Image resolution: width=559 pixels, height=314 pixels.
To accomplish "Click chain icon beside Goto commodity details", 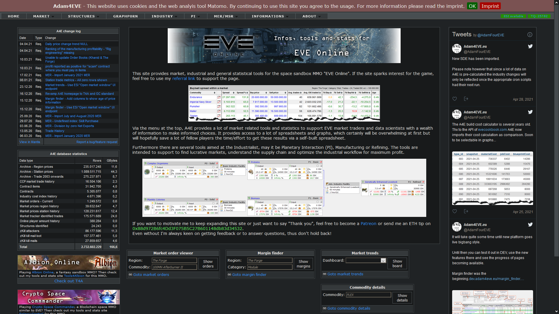I will (x=325, y=308).
